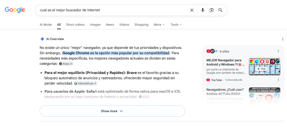Screen dimensions: 287x127
Task: Open Navegadores ¿Cuál usar? video link
Action: pyautogui.click(x=225, y=92)
